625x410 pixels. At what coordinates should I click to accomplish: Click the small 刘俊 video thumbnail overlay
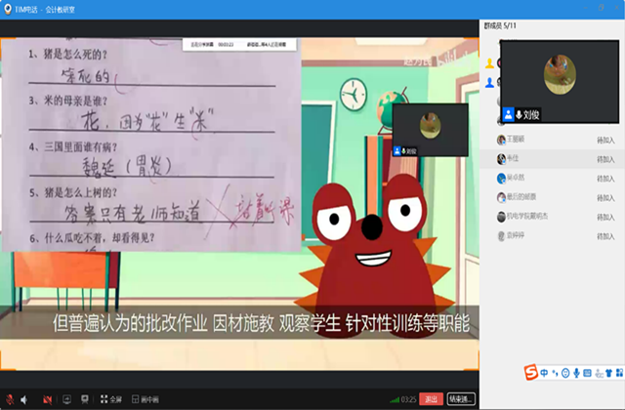[x=431, y=130]
